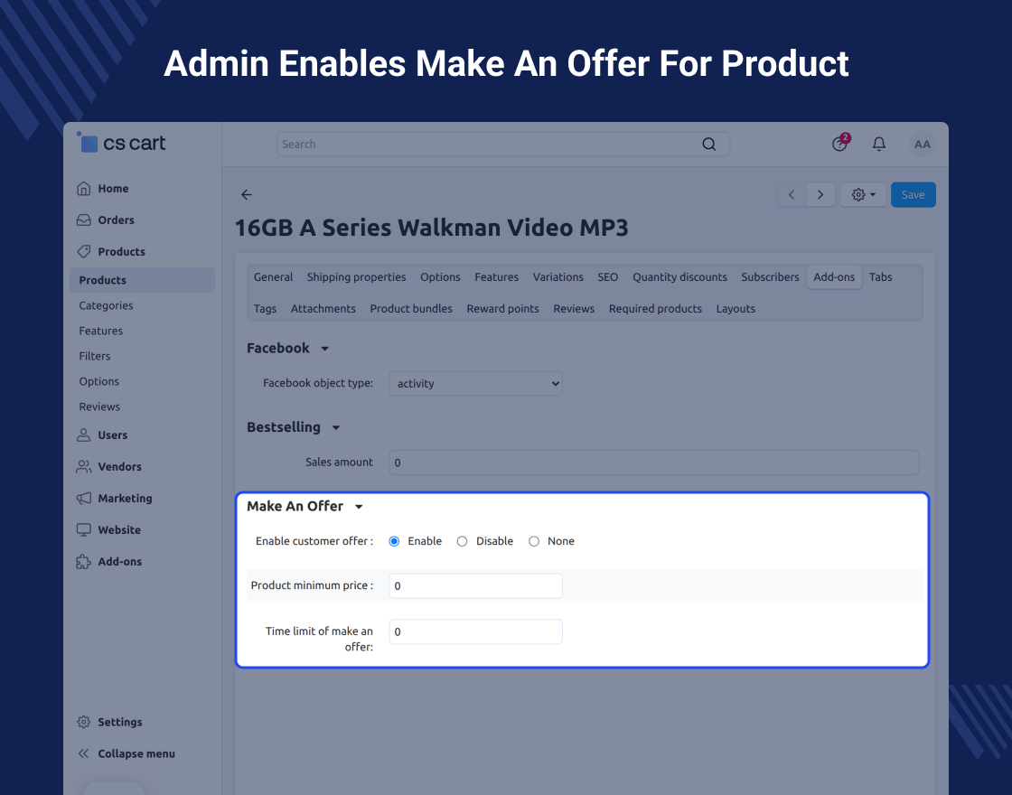Collapse the Bestselling section

pyautogui.click(x=335, y=428)
